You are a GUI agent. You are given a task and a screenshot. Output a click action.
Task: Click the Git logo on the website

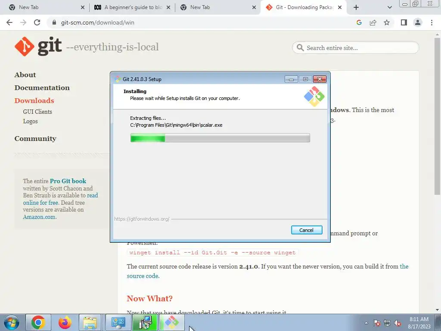[x=38, y=47]
